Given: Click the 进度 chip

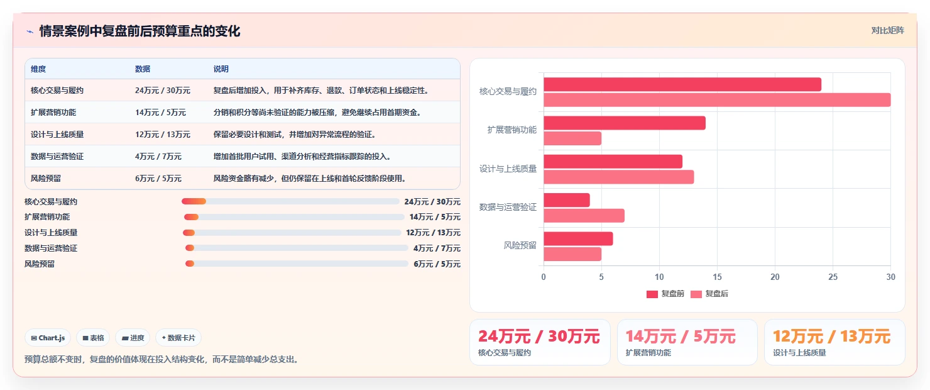Looking at the screenshot, I should click(x=133, y=338).
